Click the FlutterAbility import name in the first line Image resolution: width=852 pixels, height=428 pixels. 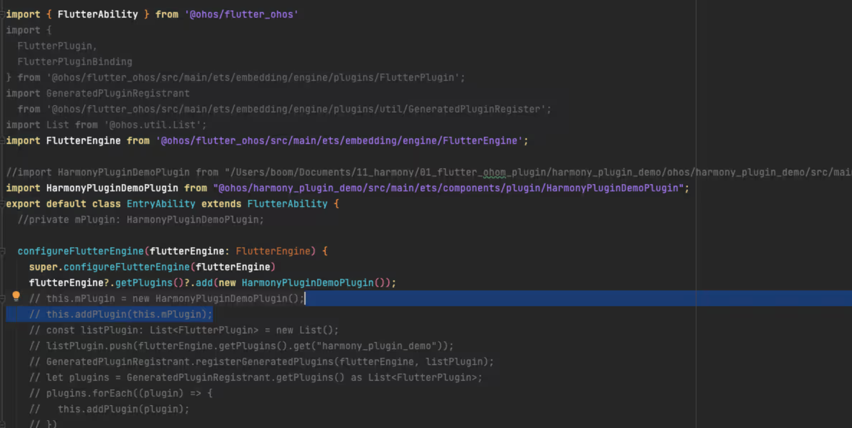pyautogui.click(x=97, y=14)
